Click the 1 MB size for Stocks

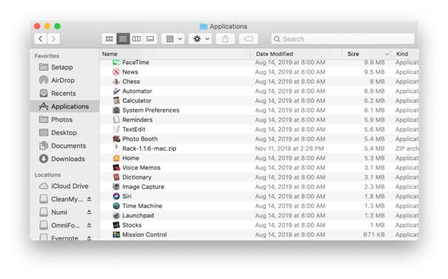[377, 225]
